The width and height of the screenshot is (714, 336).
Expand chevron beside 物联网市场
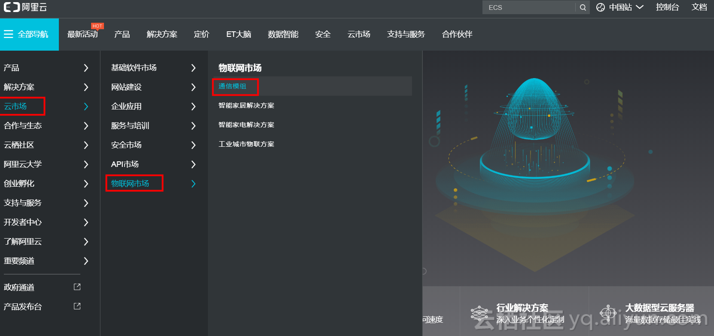[193, 184]
